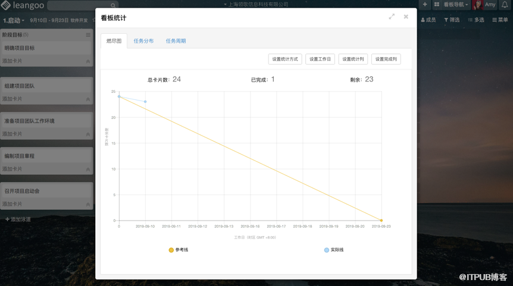Toggle the 参考线 legend series

[x=179, y=250]
